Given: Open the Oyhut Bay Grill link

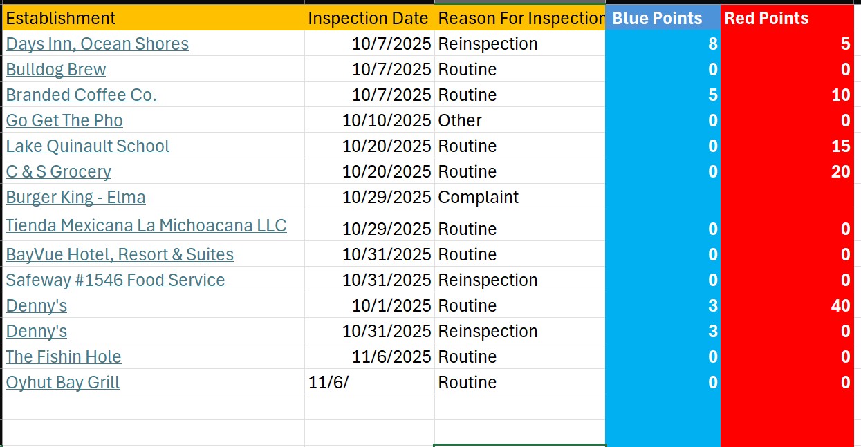Looking at the screenshot, I should coord(62,383).
